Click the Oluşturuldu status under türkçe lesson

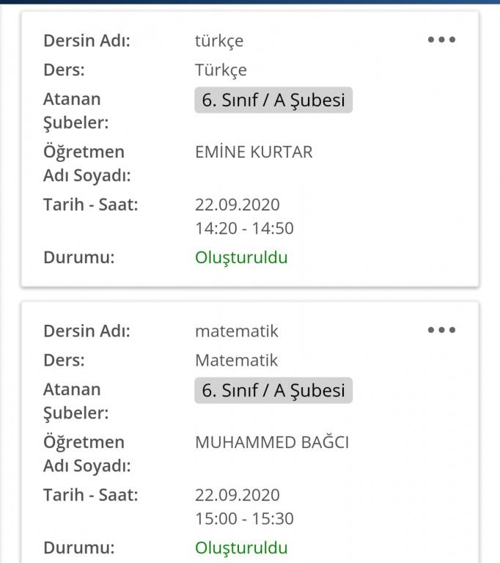pos(241,257)
